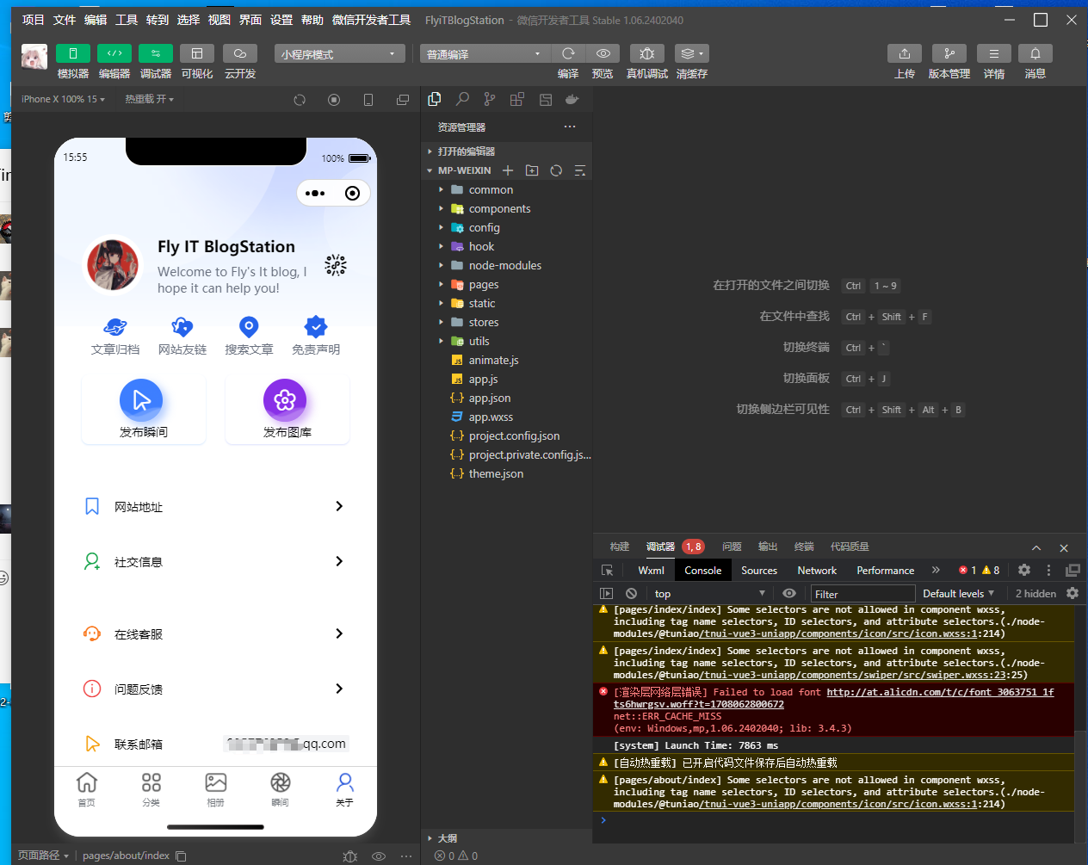This screenshot has height=865, width=1088.
Task: Open the docker whale icon in sidebar
Action: click(x=572, y=99)
